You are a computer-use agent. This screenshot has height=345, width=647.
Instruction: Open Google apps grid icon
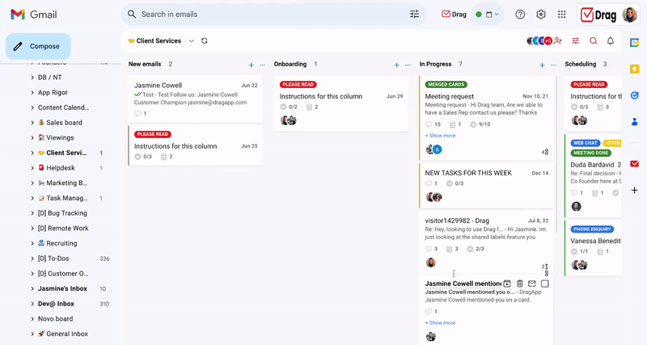(x=561, y=15)
